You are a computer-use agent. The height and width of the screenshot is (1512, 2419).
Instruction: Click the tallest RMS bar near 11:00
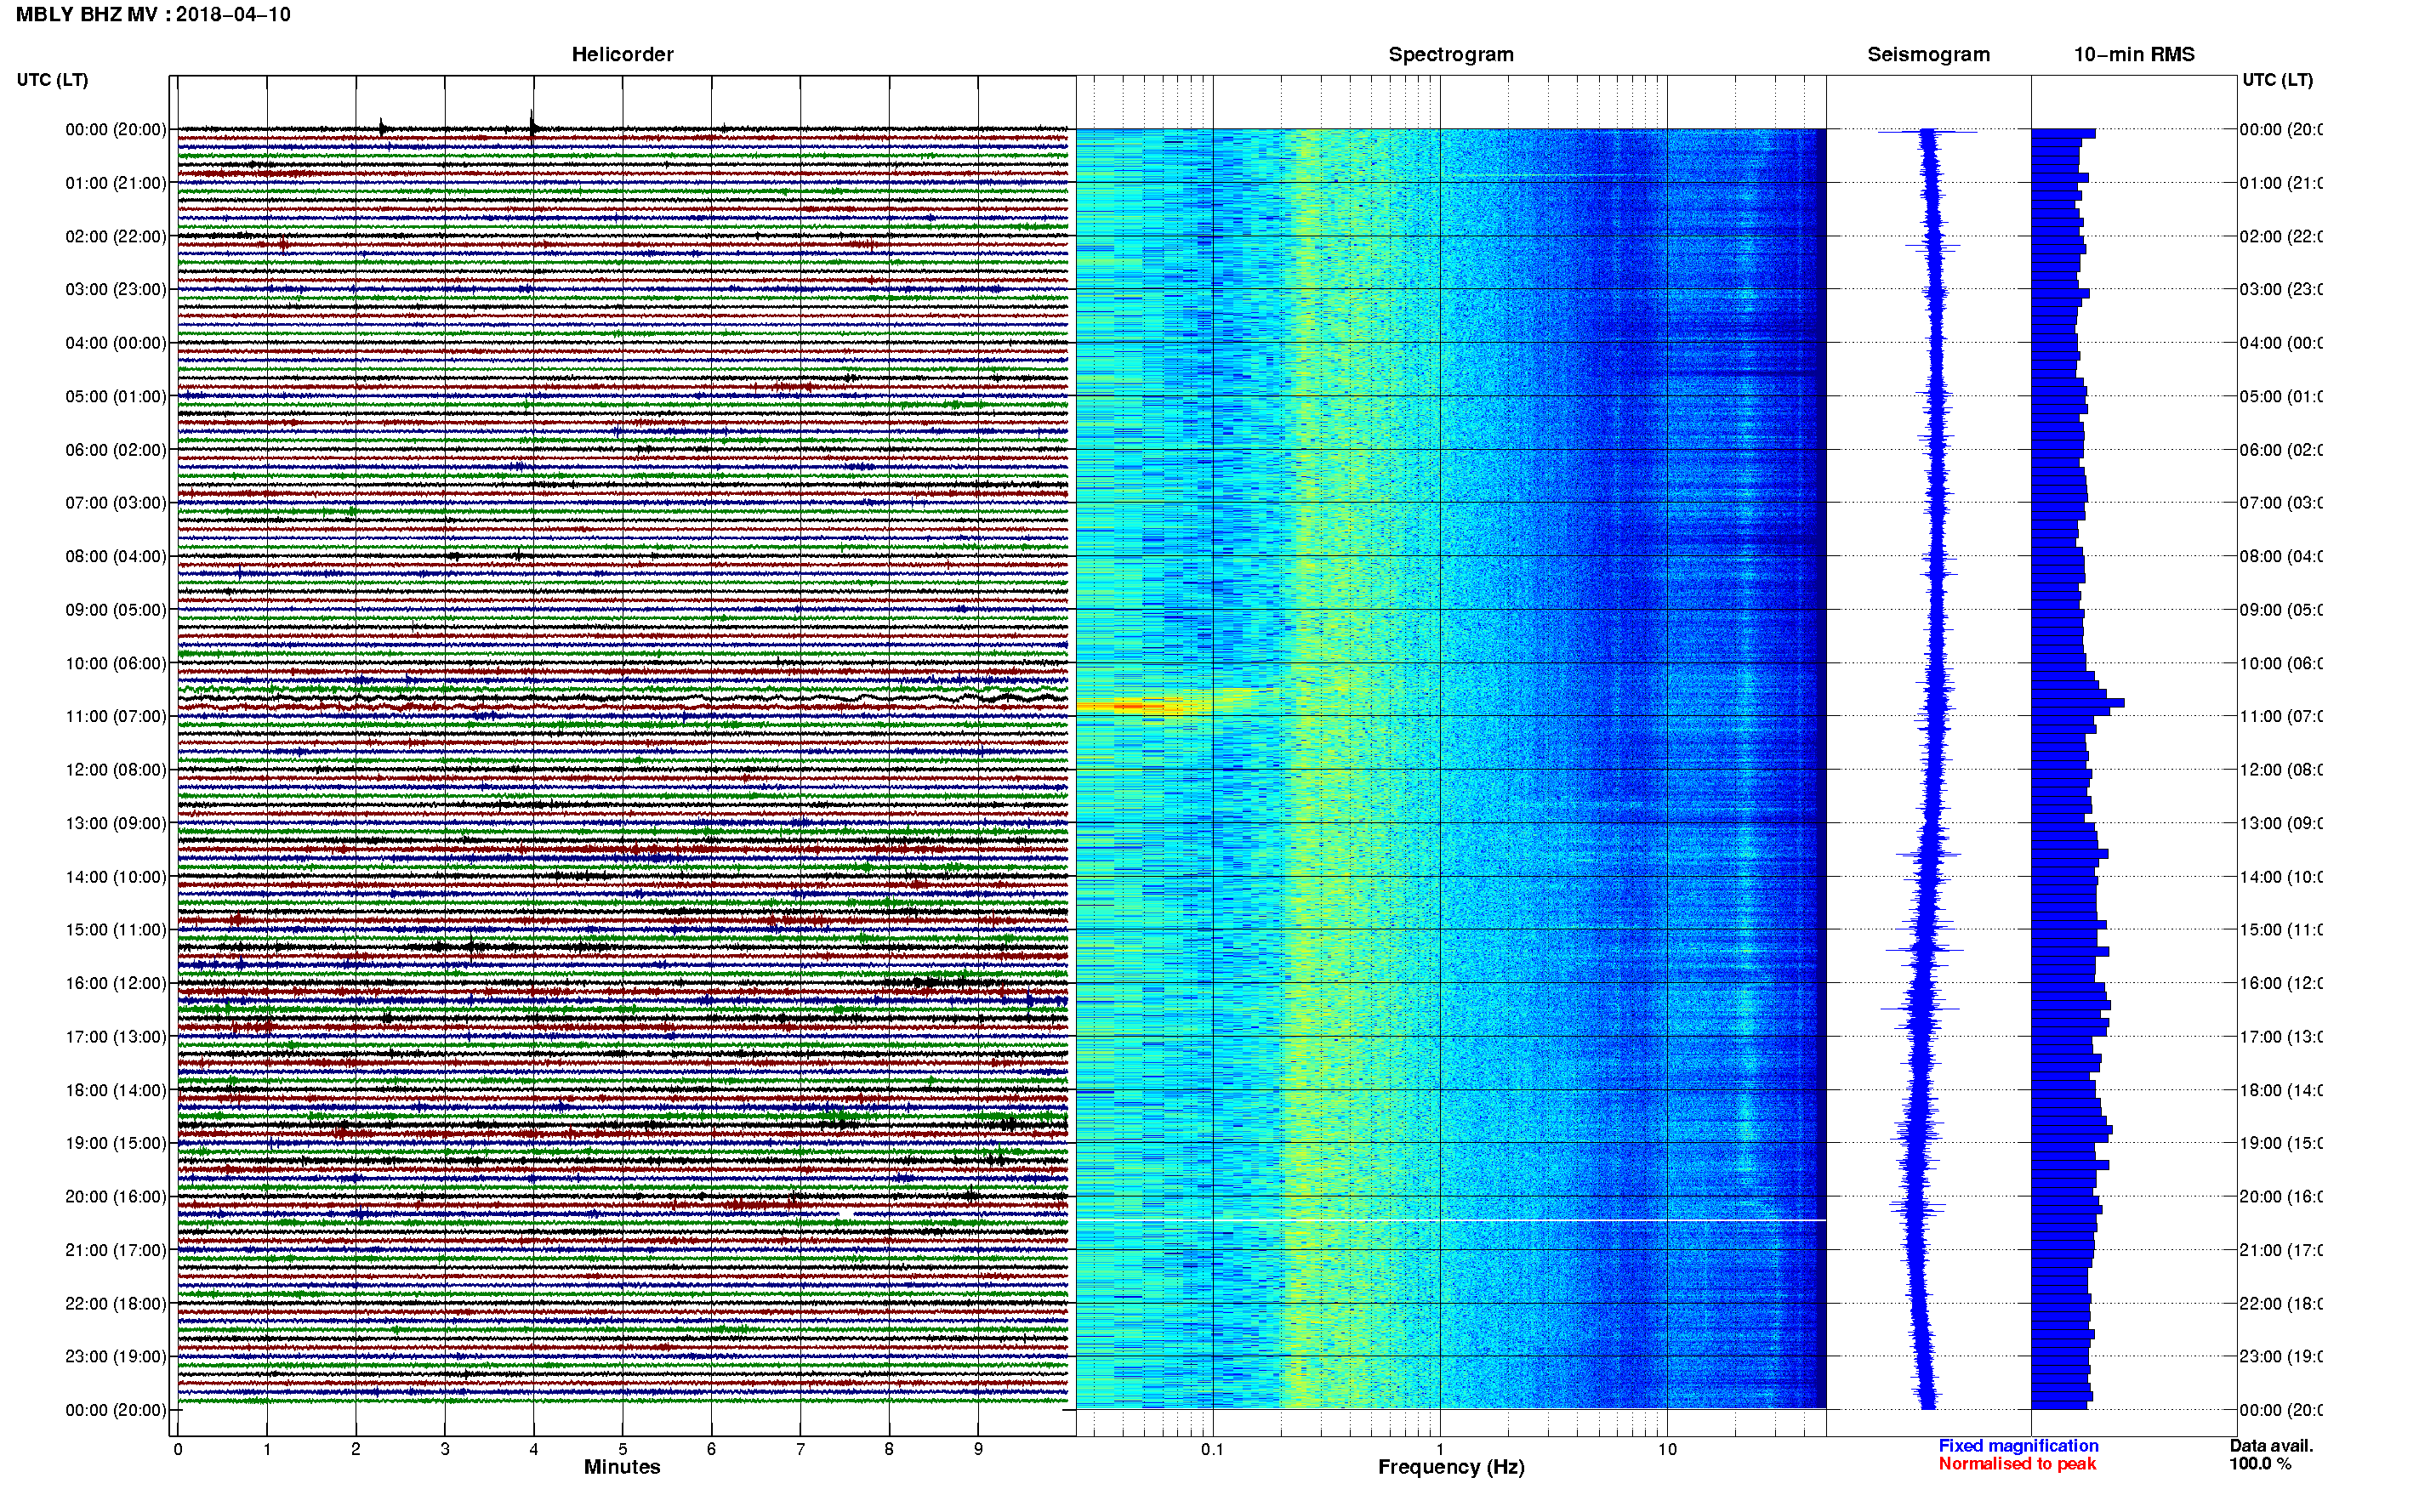point(2077,703)
